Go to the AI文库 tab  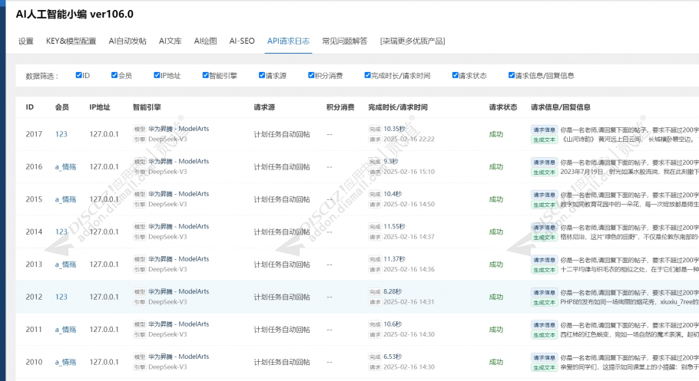171,41
